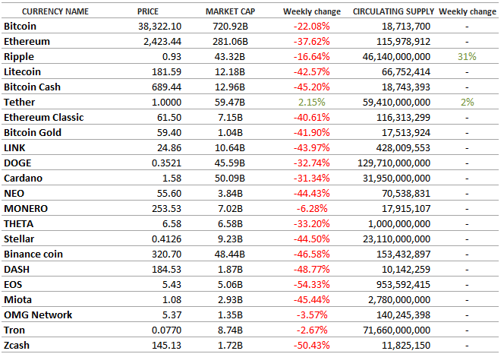504x354 pixels.
Task: Select the Zcash currency name
Action: pyautogui.click(x=17, y=346)
